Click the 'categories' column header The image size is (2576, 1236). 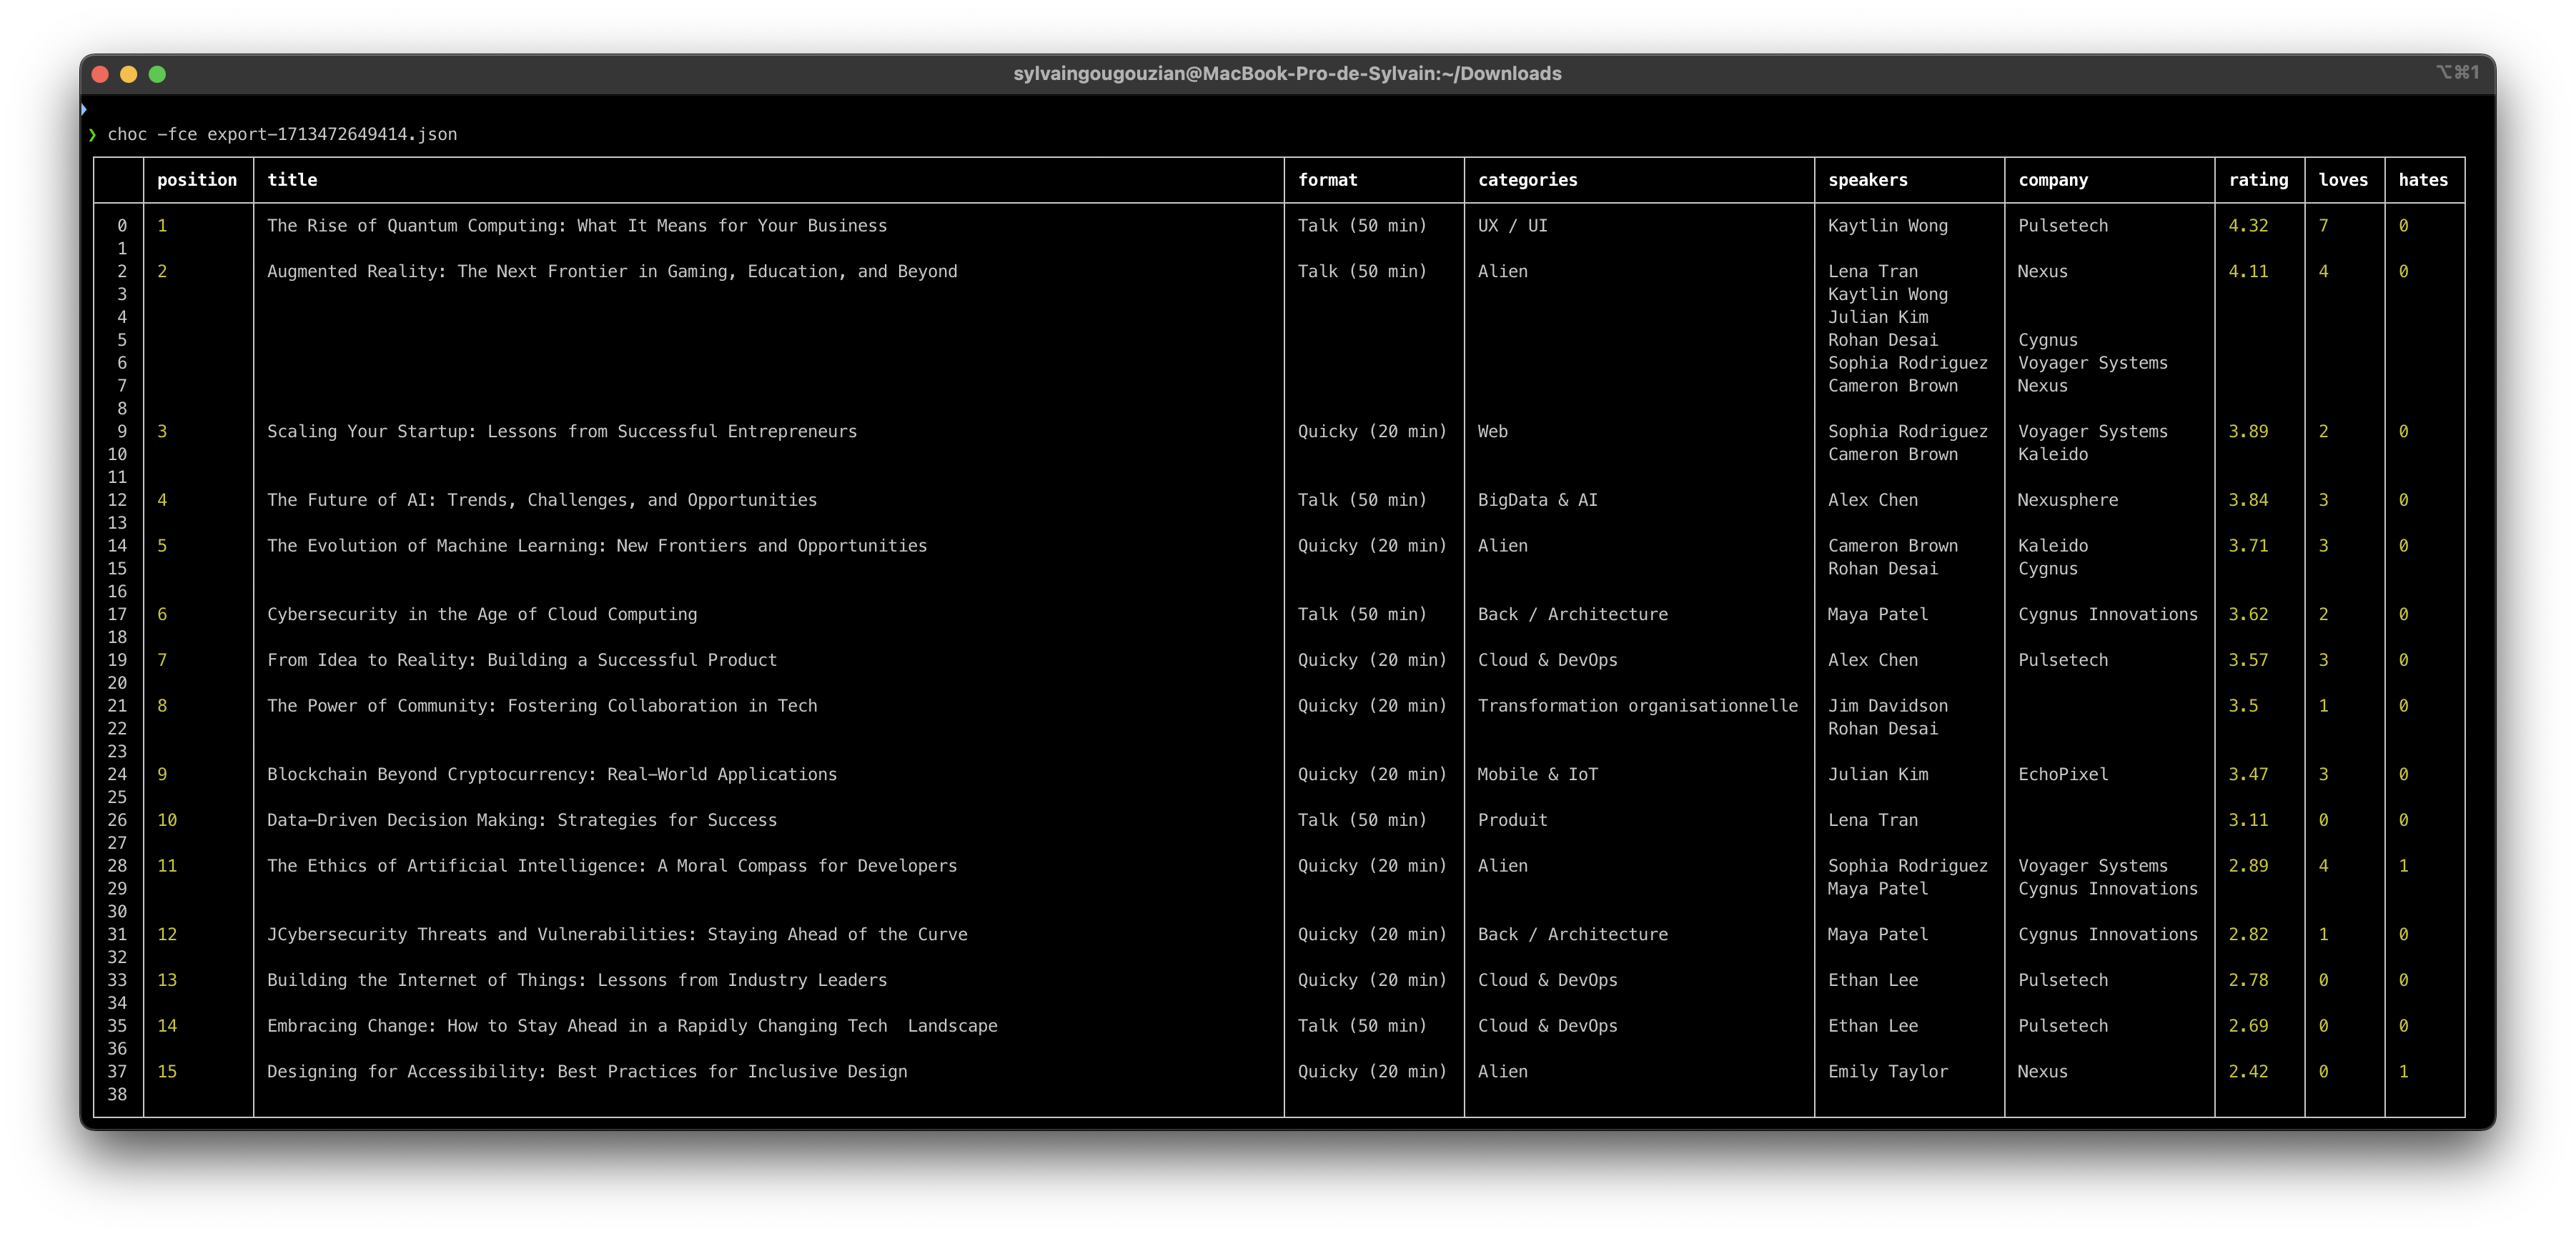(x=1528, y=180)
